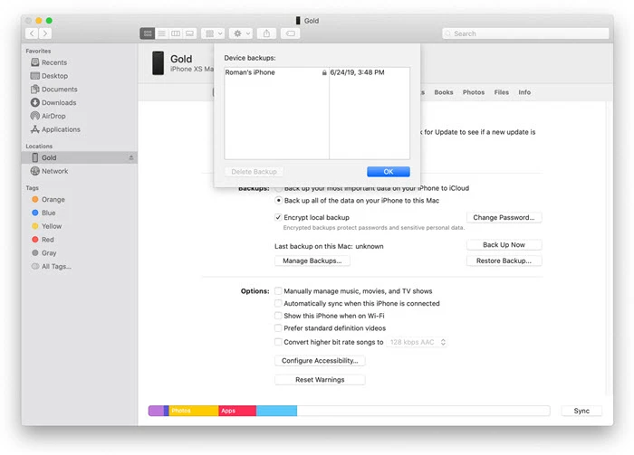Switch to icon view in Finder toolbar
The image size is (634, 455).
(x=148, y=33)
